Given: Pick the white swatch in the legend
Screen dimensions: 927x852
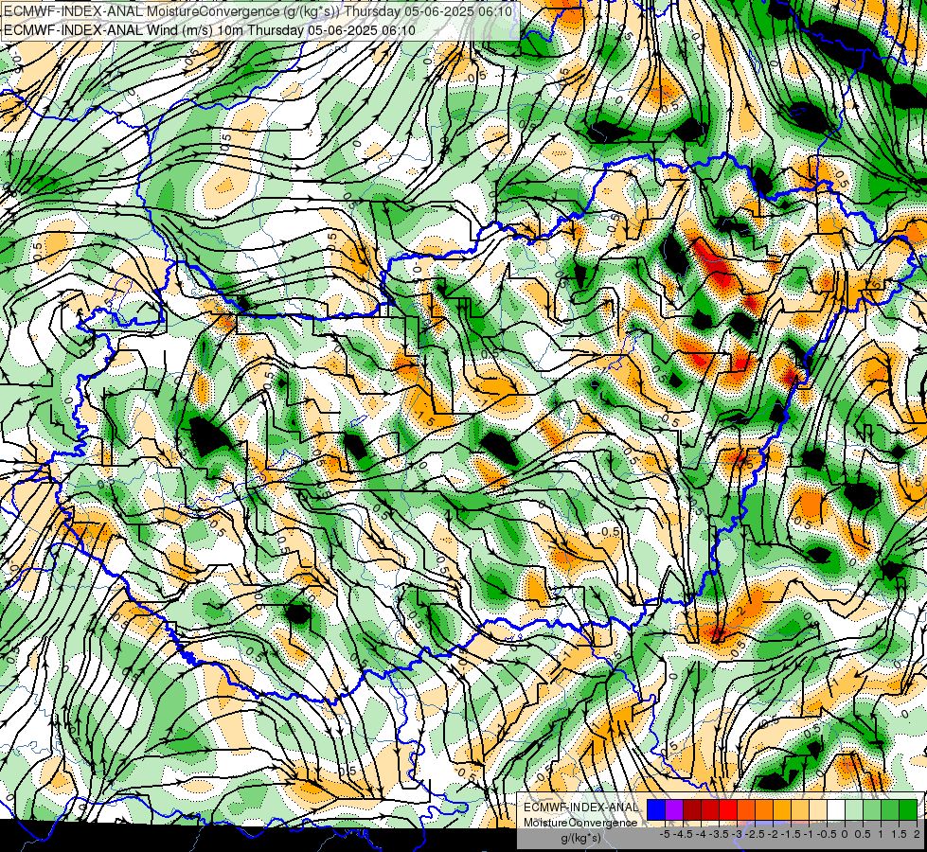Looking at the screenshot, I should pos(836,809).
